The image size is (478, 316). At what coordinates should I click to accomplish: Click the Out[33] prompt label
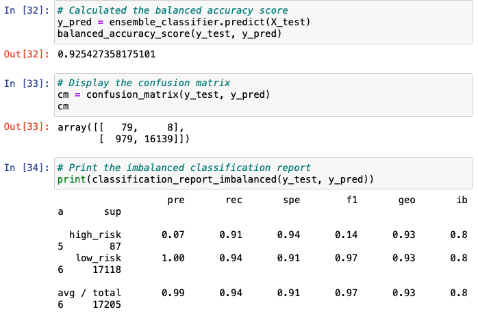pyautogui.click(x=27, y=127)
